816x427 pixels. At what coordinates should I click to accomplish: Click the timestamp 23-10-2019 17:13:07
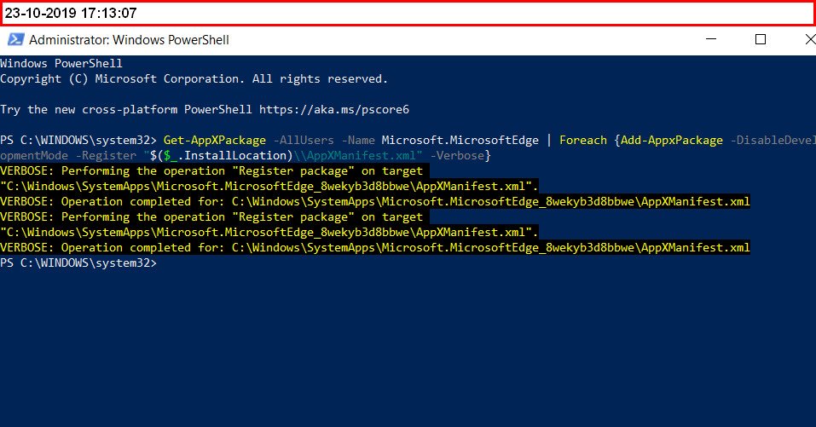[x=71, y=13]
